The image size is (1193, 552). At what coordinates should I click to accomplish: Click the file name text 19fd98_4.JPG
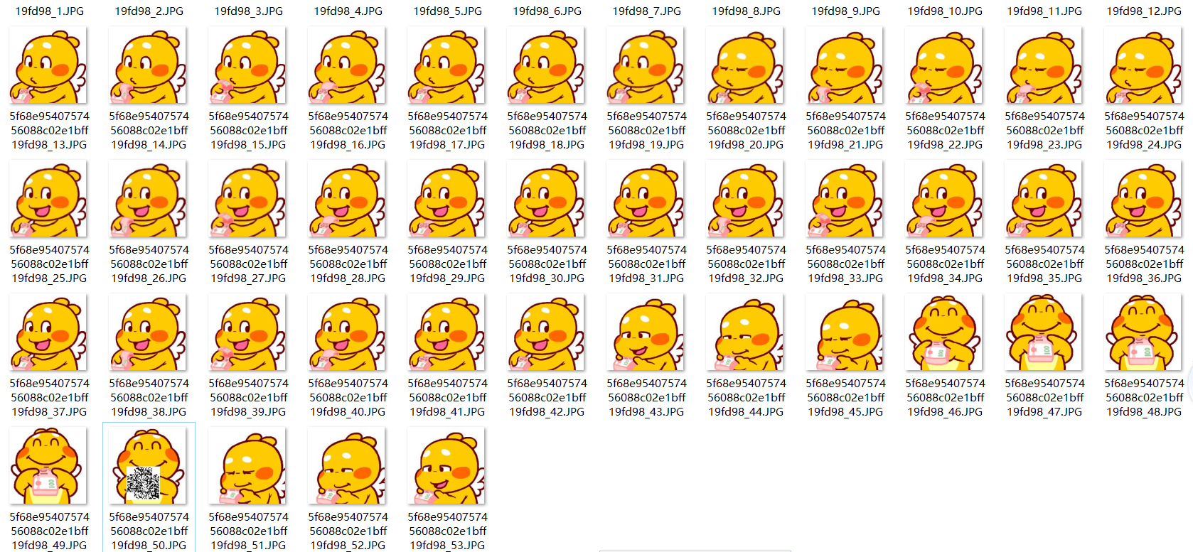pyautogui.click(x=348, y=11)
